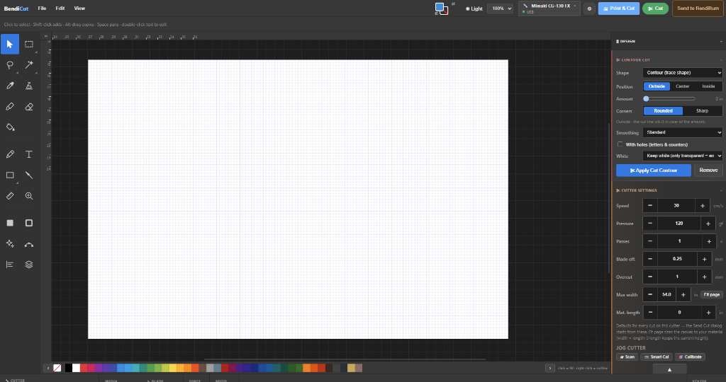Swap fill and stroke colors arrows
The image size is (726, 382).
point(453,4)
